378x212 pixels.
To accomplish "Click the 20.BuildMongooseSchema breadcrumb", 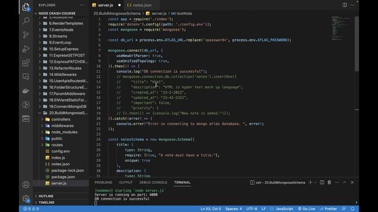I will point(117,14).
